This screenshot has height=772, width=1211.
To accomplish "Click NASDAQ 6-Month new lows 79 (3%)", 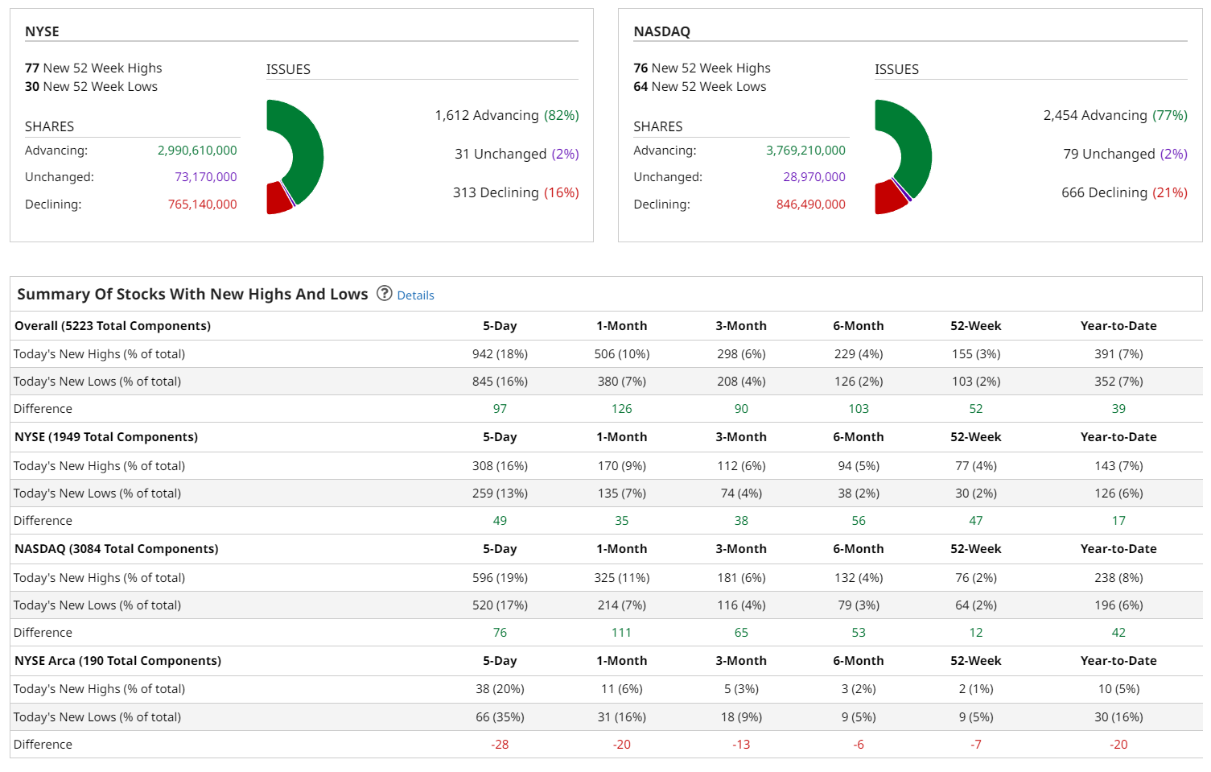I will coord(859,605).
